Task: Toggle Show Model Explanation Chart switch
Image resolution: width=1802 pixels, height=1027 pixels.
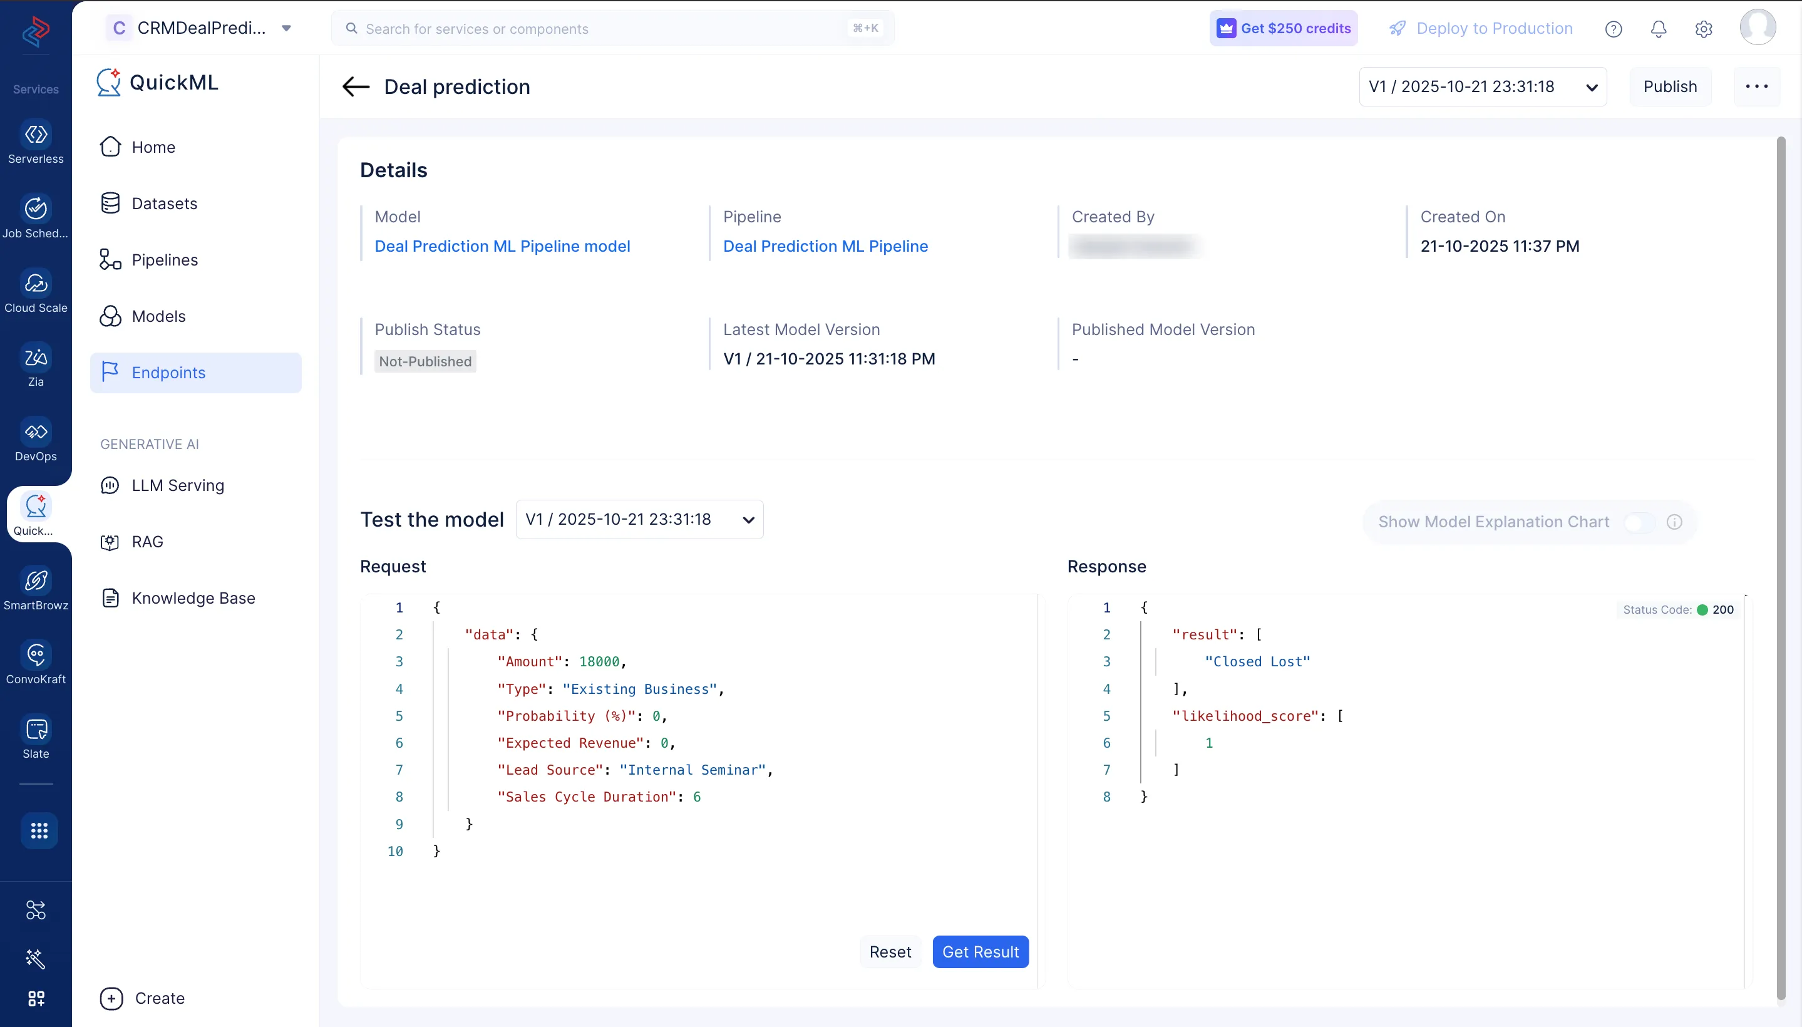Action: 1639,522
